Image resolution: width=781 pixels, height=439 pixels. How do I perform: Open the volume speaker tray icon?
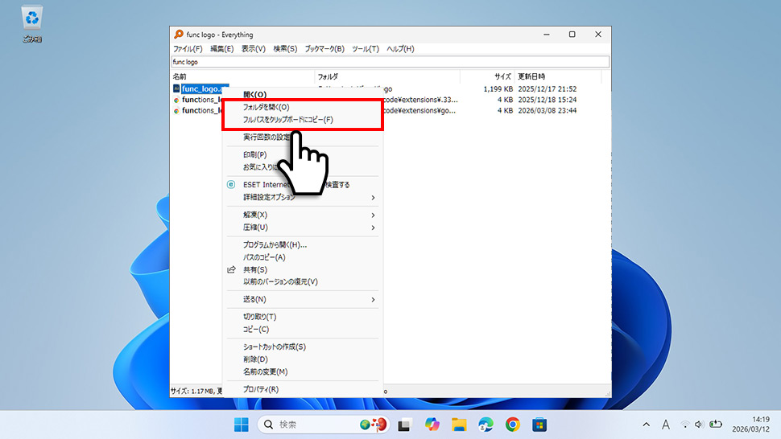(700, 425)
